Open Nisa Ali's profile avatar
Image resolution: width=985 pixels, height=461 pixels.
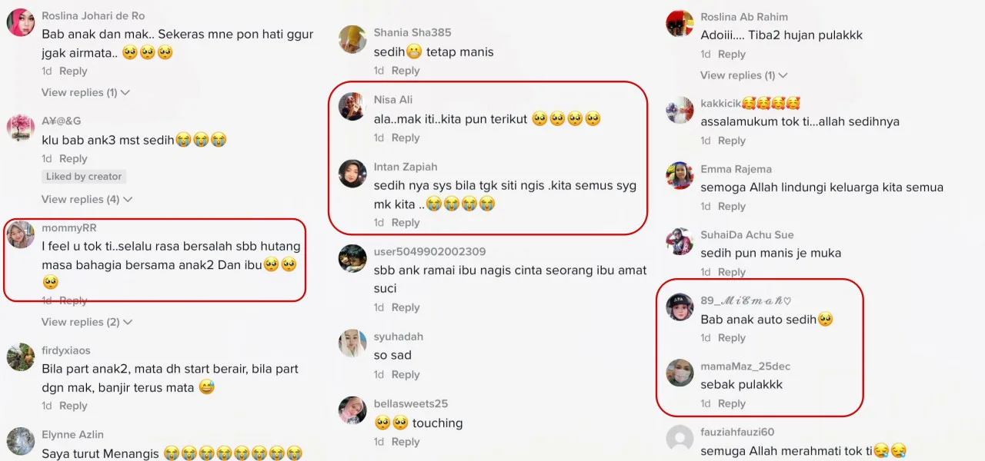tap(352, 106)
